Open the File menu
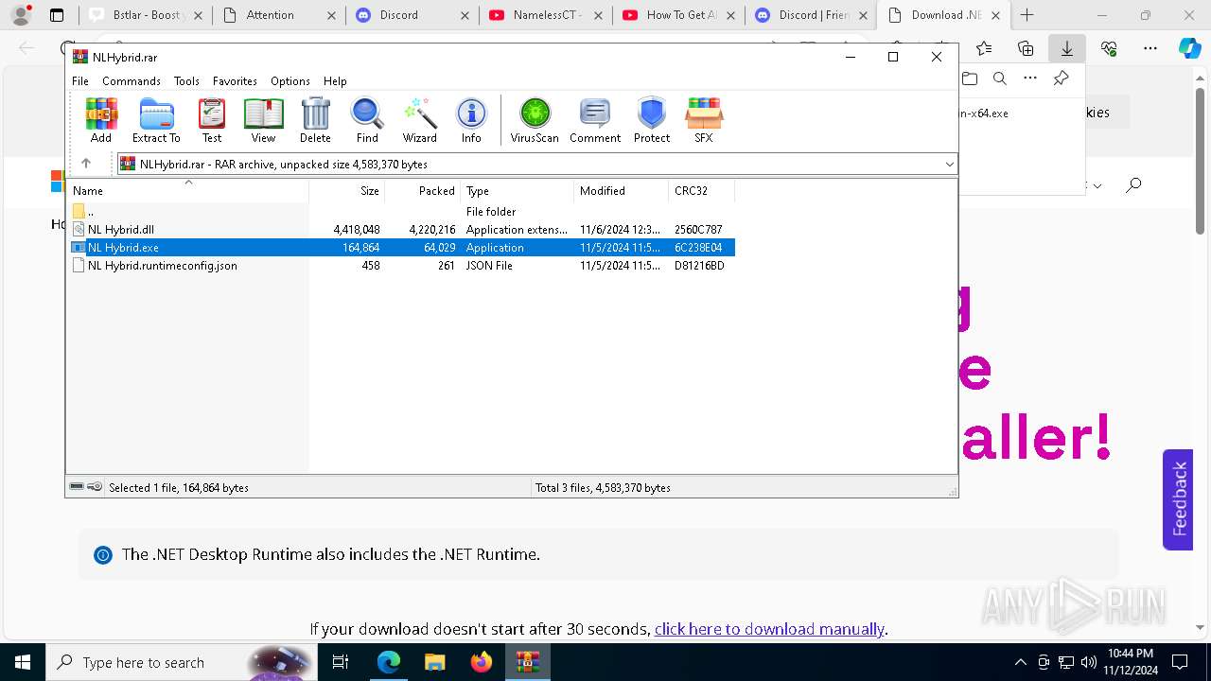The image size is (1211, 681). coord(80,81)
